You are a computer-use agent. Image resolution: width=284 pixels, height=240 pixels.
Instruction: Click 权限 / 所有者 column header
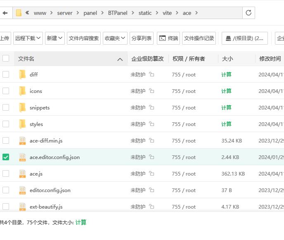click(x=189, y=59)
